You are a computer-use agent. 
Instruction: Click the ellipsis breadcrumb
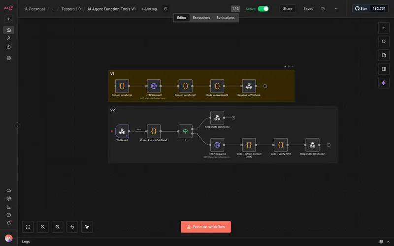pyautogui.click(x=53, y=9)
